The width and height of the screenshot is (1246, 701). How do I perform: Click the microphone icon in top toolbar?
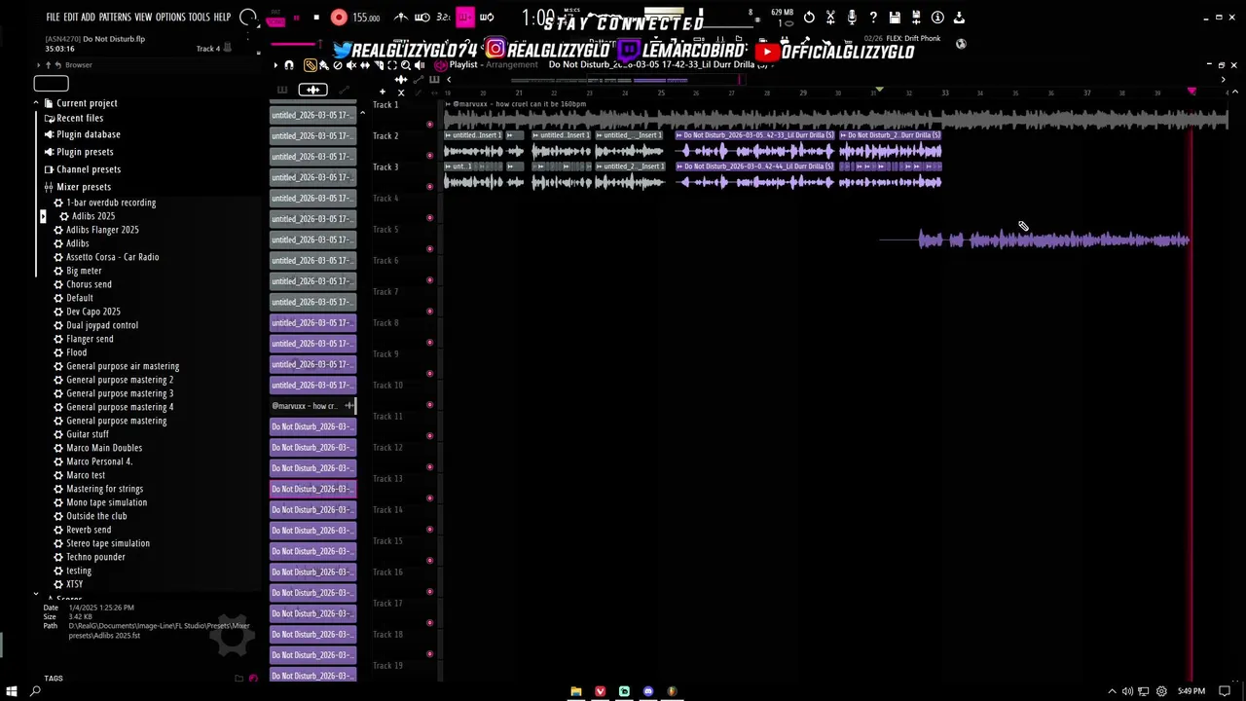tap(852, 18)
